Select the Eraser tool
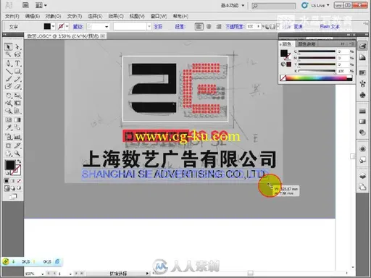Image resolution: width=371 pixels, height=278 pixels. pyautogui.click(x=17, y=86)
